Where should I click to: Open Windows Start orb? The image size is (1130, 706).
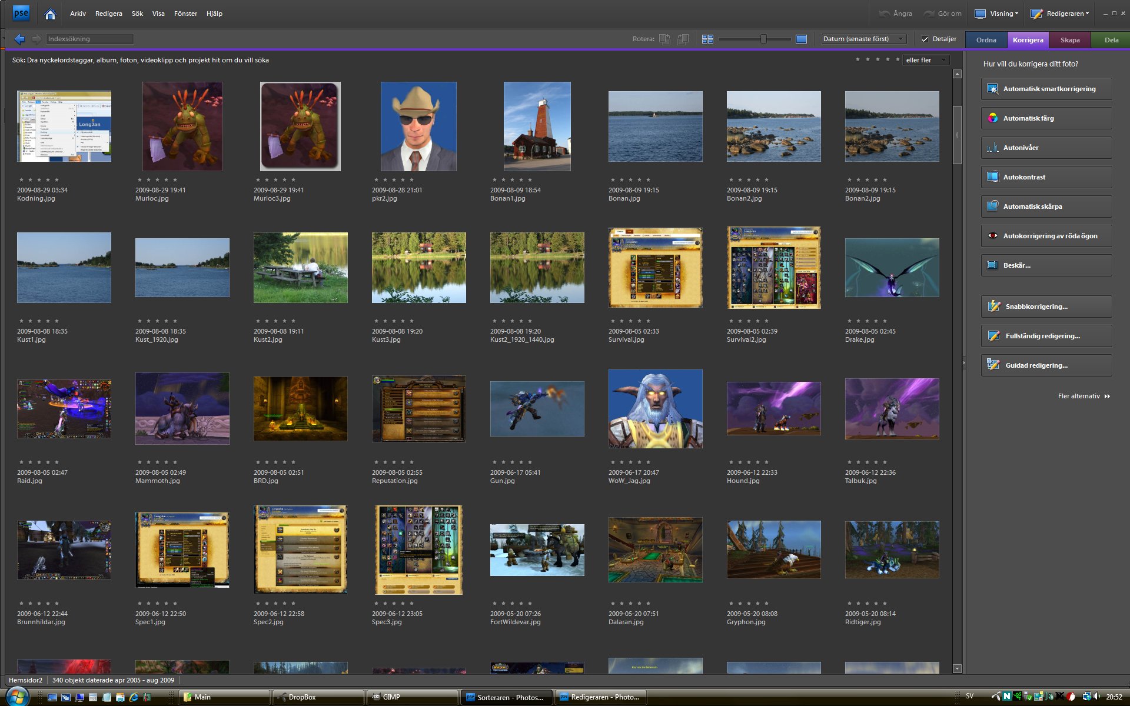17,697
